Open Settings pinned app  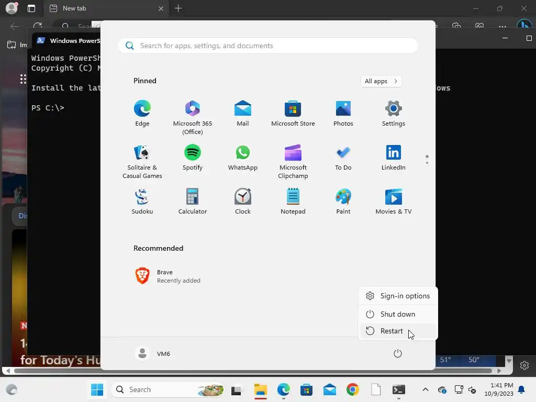tap(394, 114)
